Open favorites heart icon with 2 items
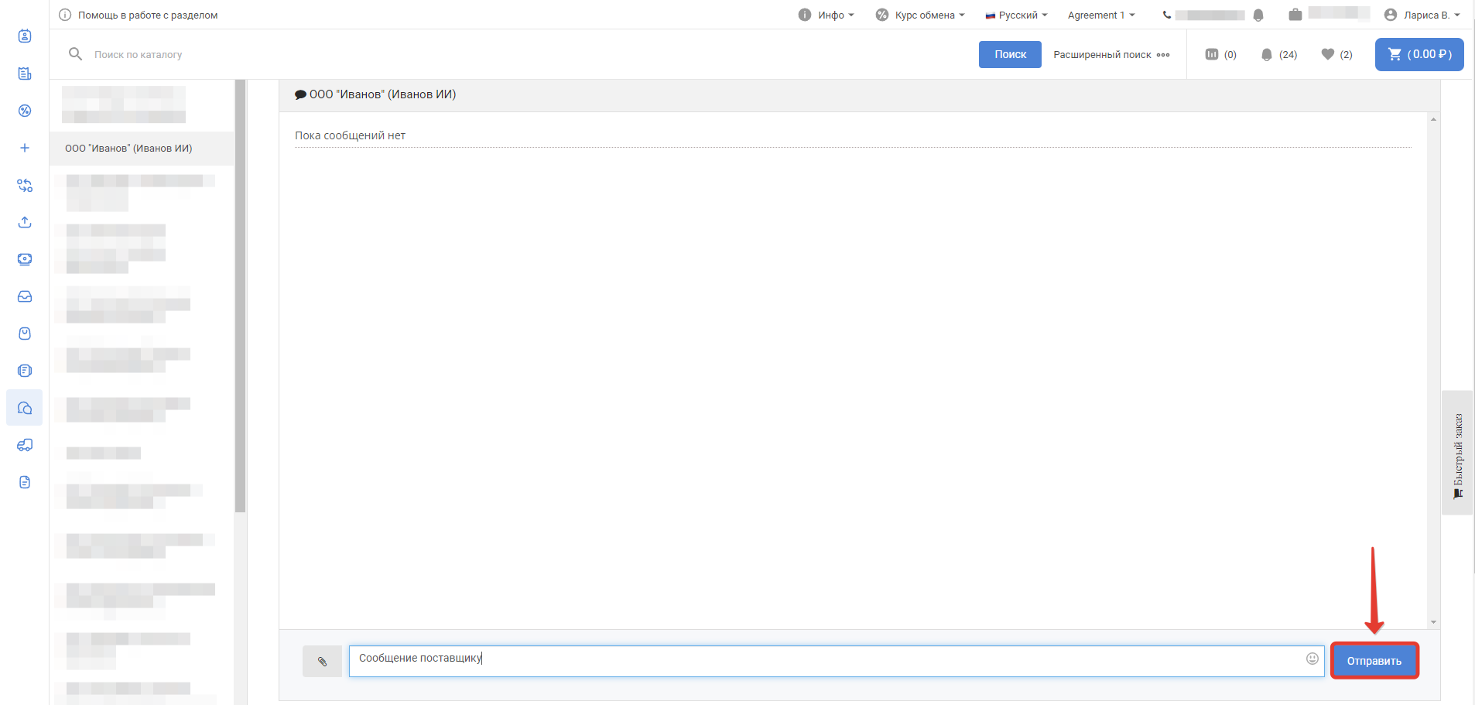 1336,54
